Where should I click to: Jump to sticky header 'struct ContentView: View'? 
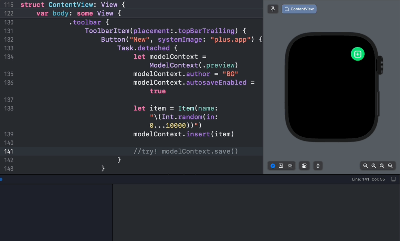(73, 4)
